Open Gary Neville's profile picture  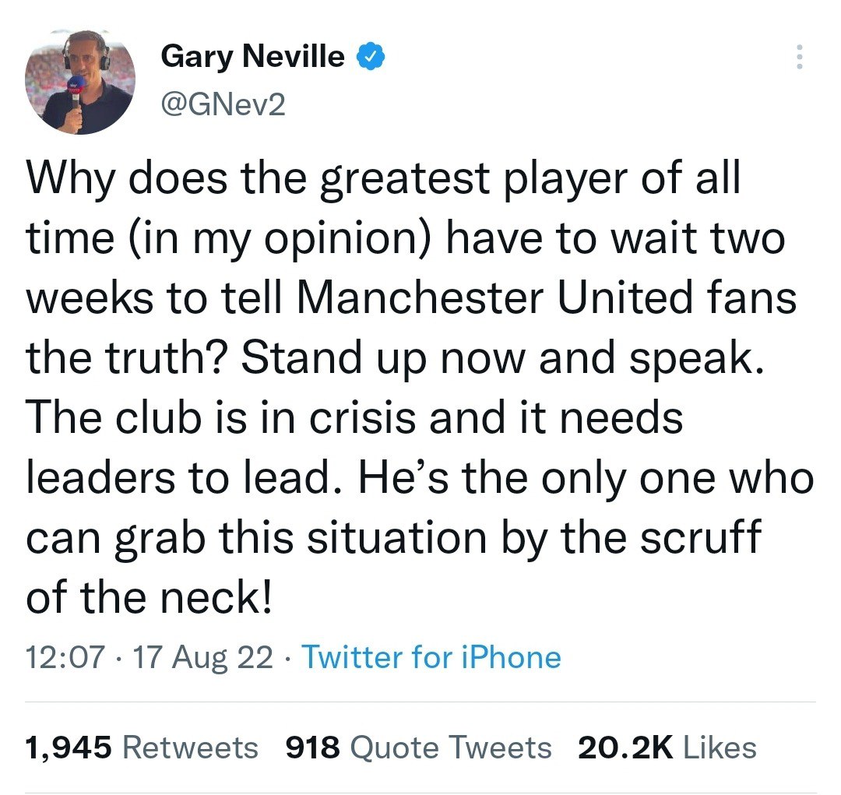(x=80, y=81)
